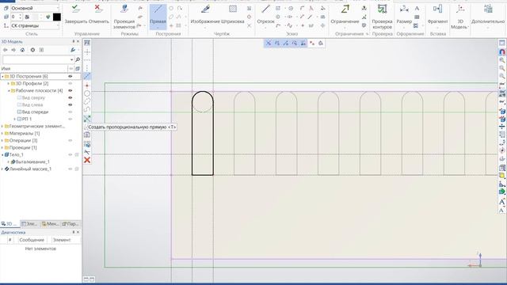Screen dimensions: 507x285
Task: Select the Выталкивание_1 tree item
Action: coord(32,161)
